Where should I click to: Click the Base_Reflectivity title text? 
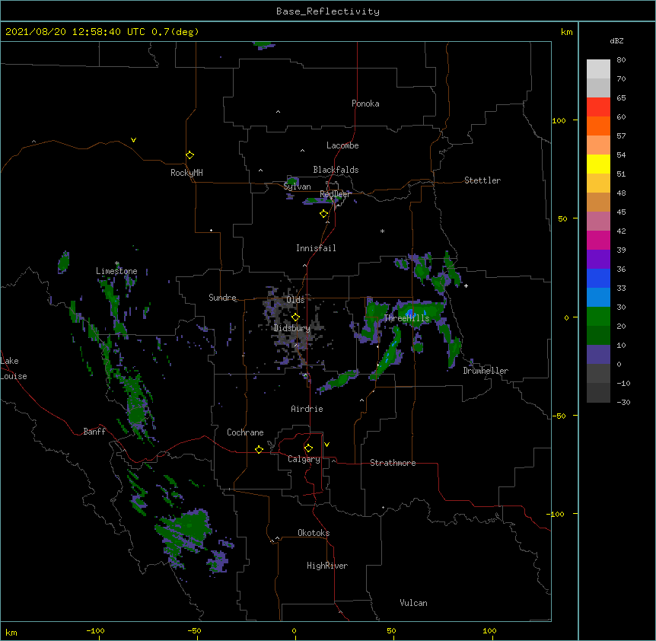[328, 11]
